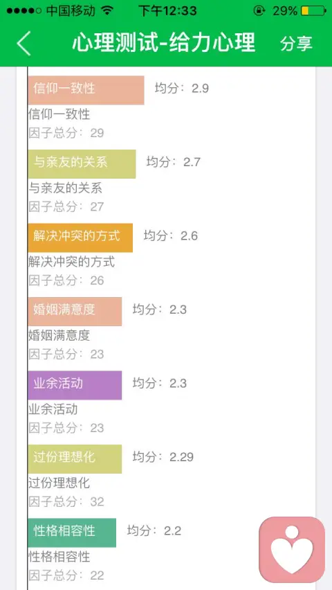Tap the 分享 share button
Image resolution: width=332 pixels, height=590 pixels.
pyautogui.click(x=296, y=44)
